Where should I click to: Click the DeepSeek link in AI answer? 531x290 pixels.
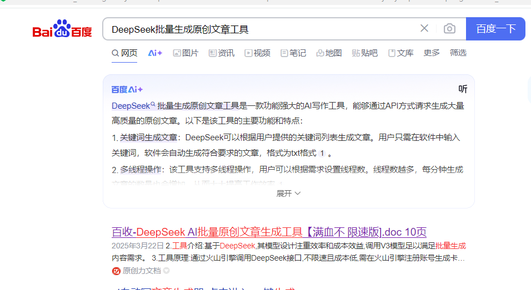(x=133, y=106)
